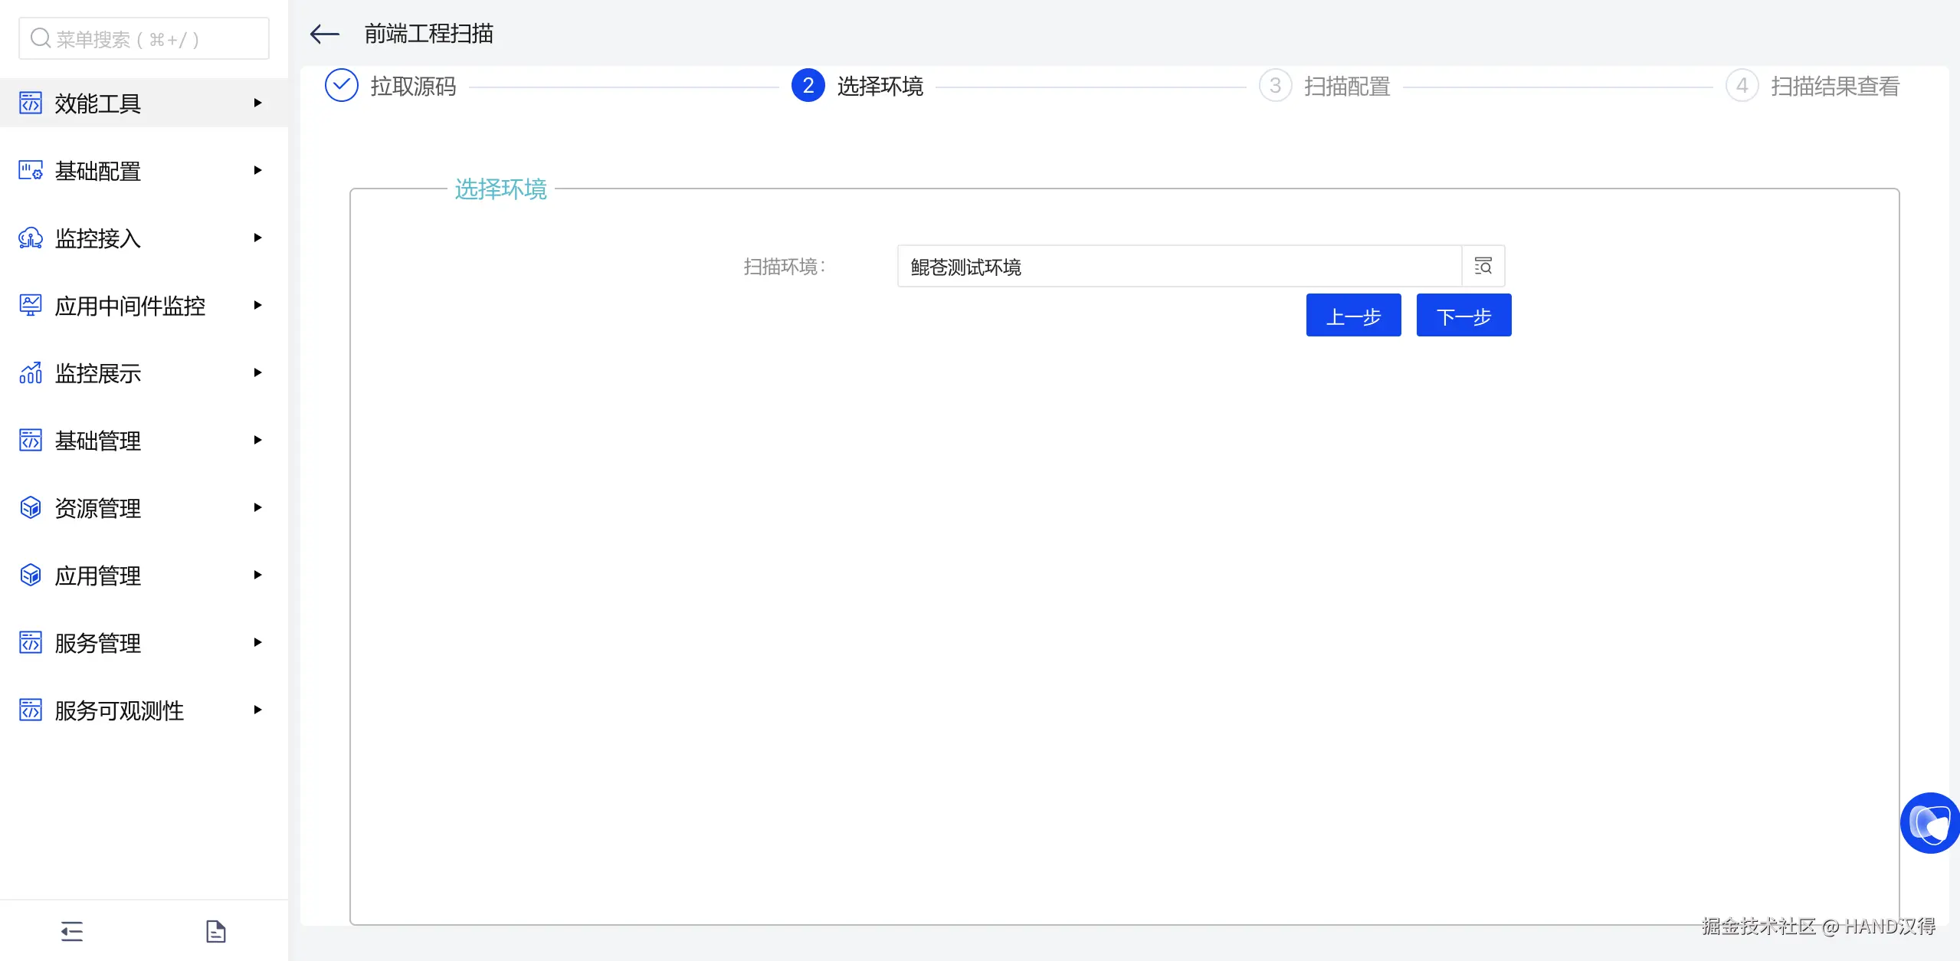This screenshot has height=961, width=1960.
Task: Click the 上一步 button
Action: [x=1353, y=315]
